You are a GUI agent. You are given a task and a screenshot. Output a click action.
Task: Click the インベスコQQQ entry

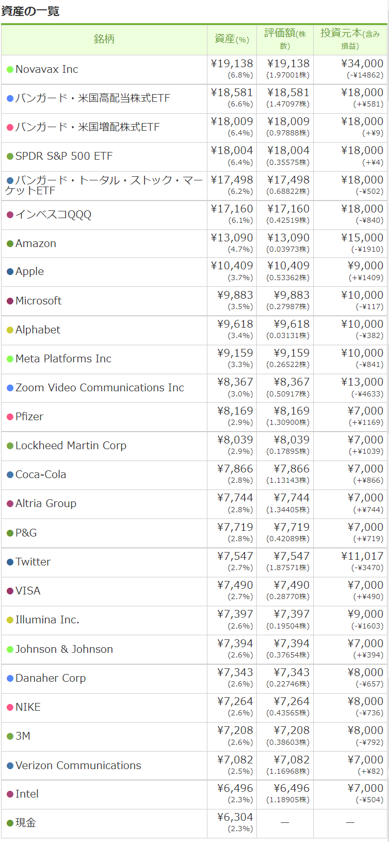point(53,215)
